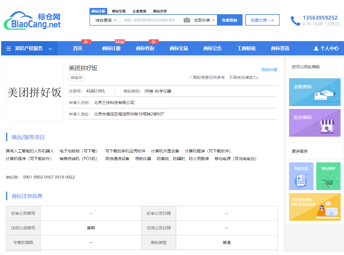Open 工商财税 in the navigation bar
The image size is (344, 255).
coord(246,48)
